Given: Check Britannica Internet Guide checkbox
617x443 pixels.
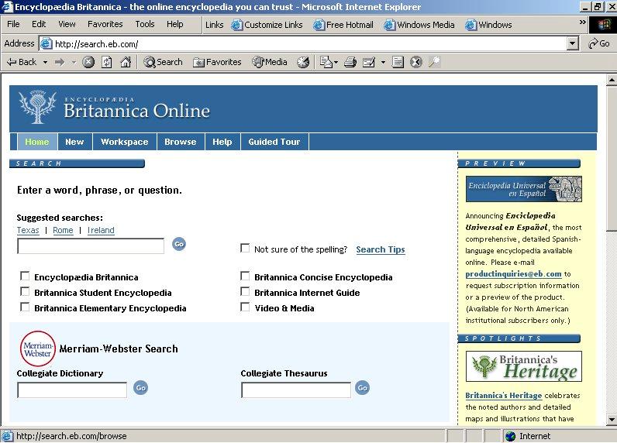Looking at the screenshot, I should [x=245, y=291].
